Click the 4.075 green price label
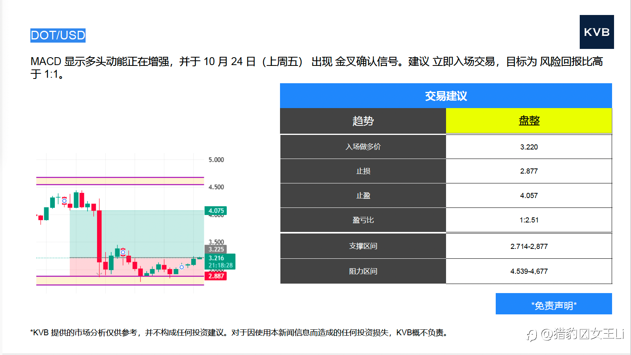Image resolution: width=631 pixels, height=355 pixels. click(216, 211)
